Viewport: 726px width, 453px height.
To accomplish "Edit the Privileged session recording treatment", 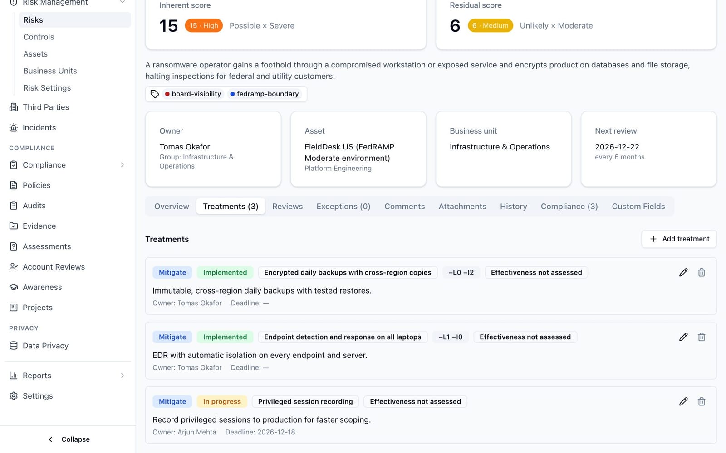I will (x=683, y=401).
